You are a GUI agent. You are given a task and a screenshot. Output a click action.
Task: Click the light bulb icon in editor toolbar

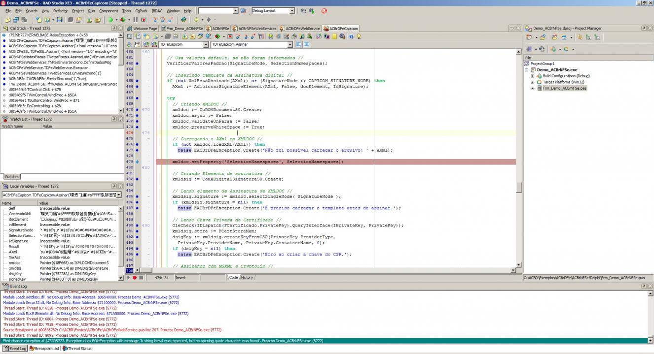[x=359, y=36]
